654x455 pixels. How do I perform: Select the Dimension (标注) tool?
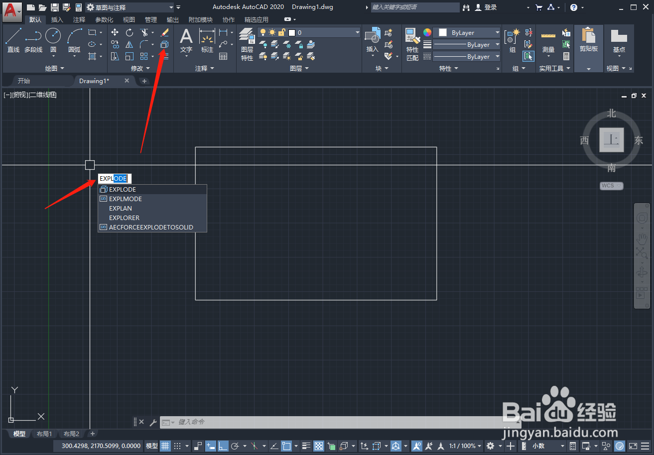207,41
